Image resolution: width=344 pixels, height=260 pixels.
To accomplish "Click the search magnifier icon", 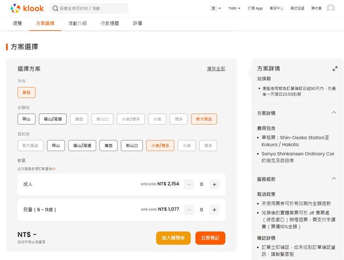I will tap(55, 9).
